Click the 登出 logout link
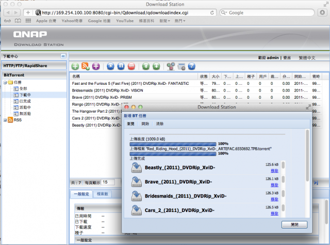Screen dimensions: 330x245 tap(287, 58)
